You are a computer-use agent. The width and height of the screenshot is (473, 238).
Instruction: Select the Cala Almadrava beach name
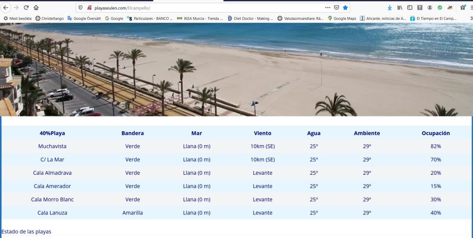pos(52,173)
